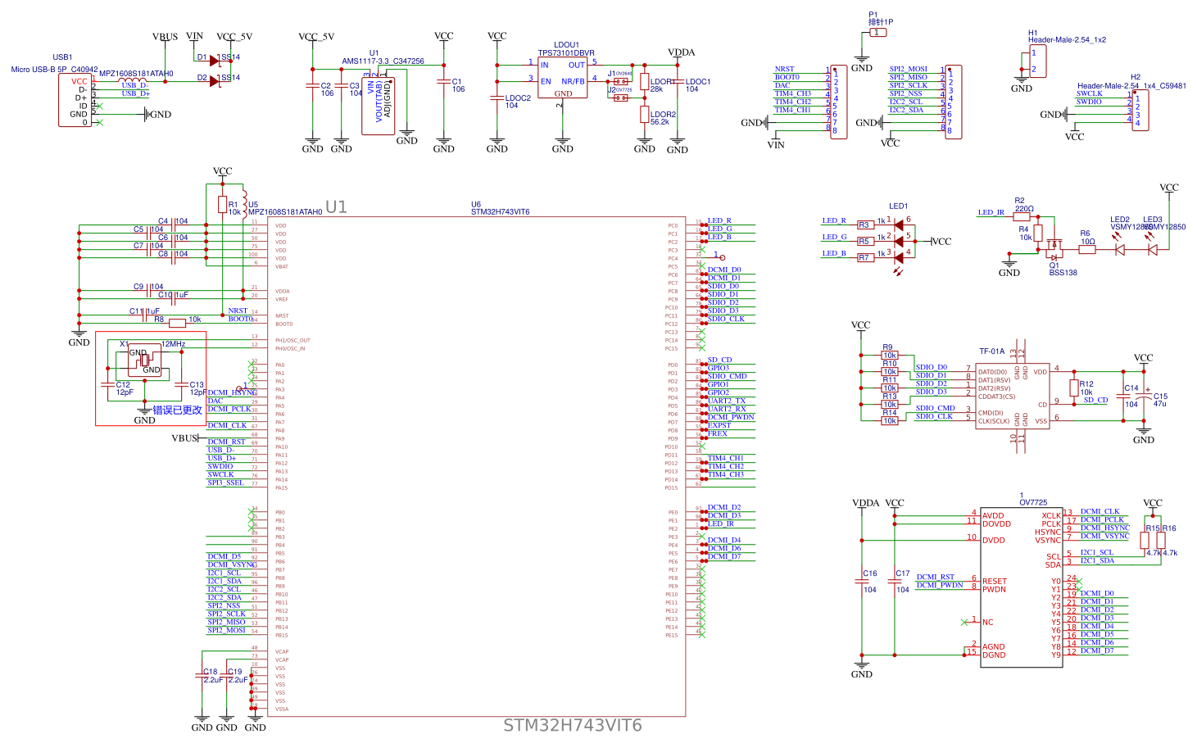Select the R16 4.7k pull-up resistor
The image size is (1197, 743).
(1161, 541)
